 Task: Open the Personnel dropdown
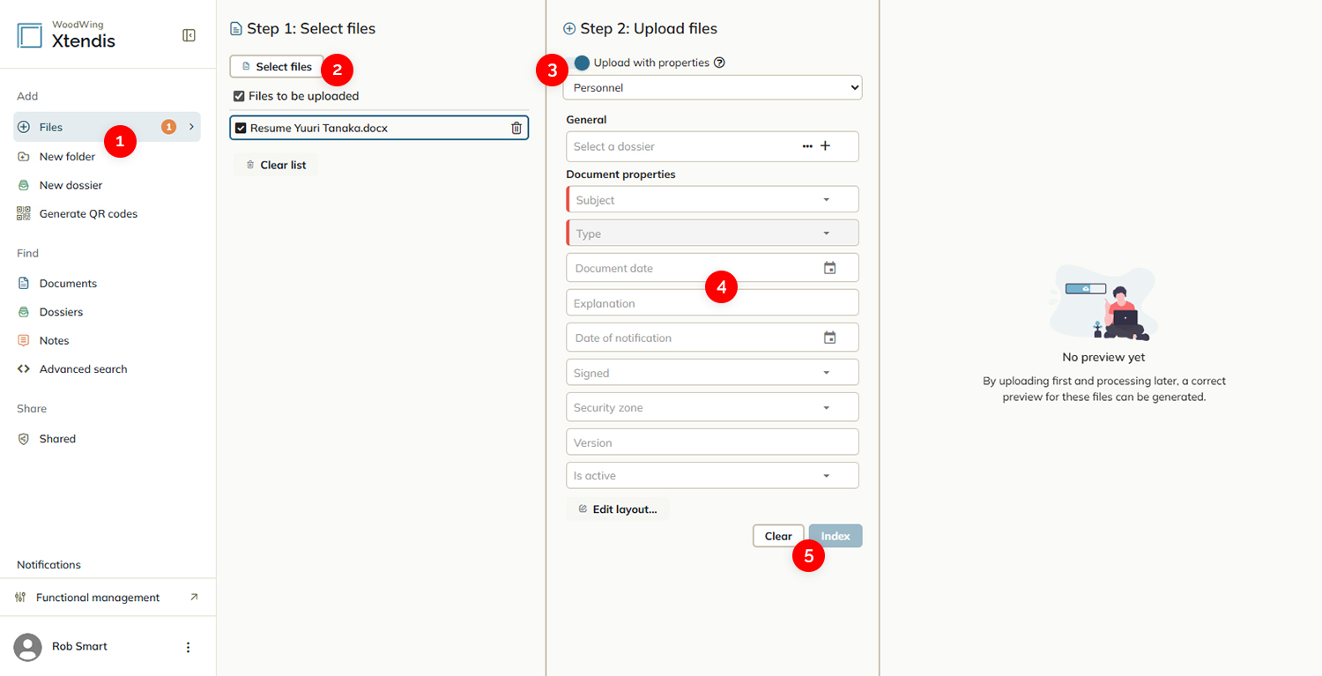pos(713,87)
